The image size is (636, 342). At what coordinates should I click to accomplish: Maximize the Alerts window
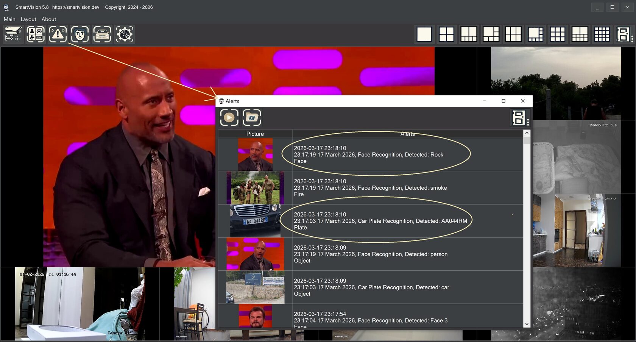point(503,101)
